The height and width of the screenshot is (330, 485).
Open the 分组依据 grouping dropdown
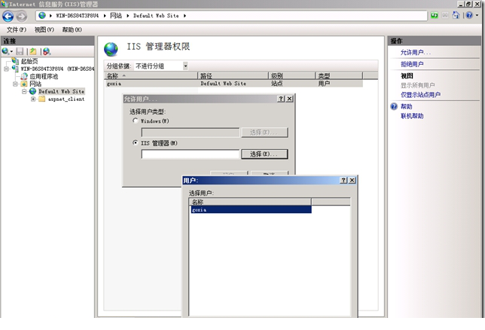coord(185,66)
